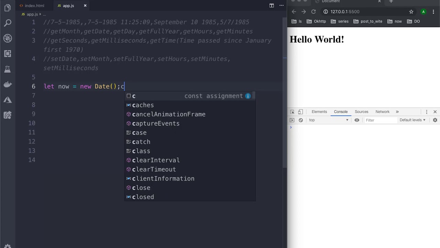This screenshot has height=248, width=440.
Task: Open the editor More Actions menu
Action: pyautogui.click(x=282, y=6)
